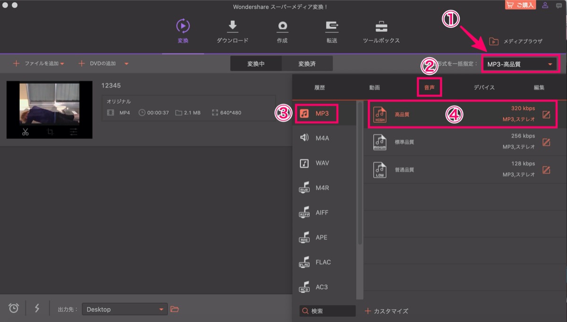Open the user account icon
This screenshot has width=567, height=322.
545,5
